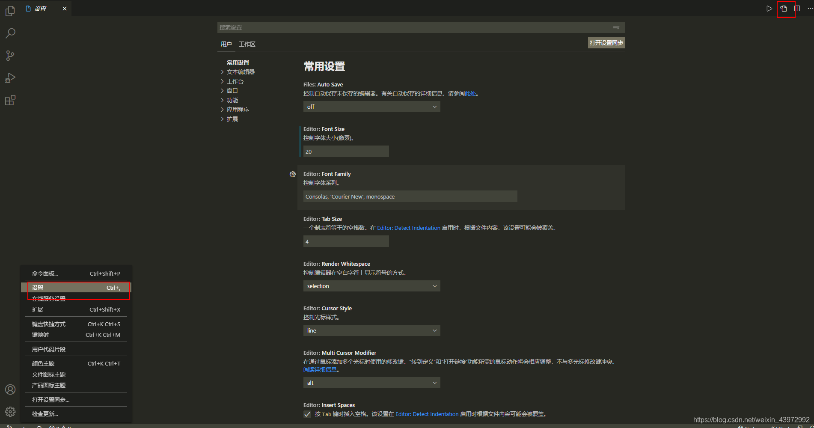
Task: Select 颜色主题 from the gear menu
Action: (x=42, y=363)
